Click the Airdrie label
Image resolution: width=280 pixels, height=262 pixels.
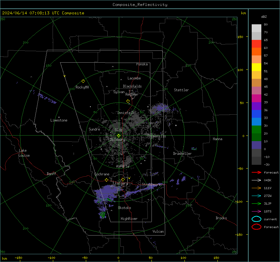[123, 166]
